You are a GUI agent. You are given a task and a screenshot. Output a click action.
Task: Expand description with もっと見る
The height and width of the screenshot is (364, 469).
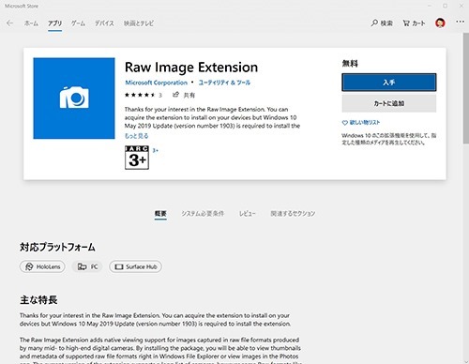coord(136,136)
